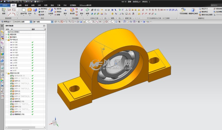This screenshot has width=222, height=130.
Task: Open the History clock sidebar tab
Action: [x=2, y=75]
